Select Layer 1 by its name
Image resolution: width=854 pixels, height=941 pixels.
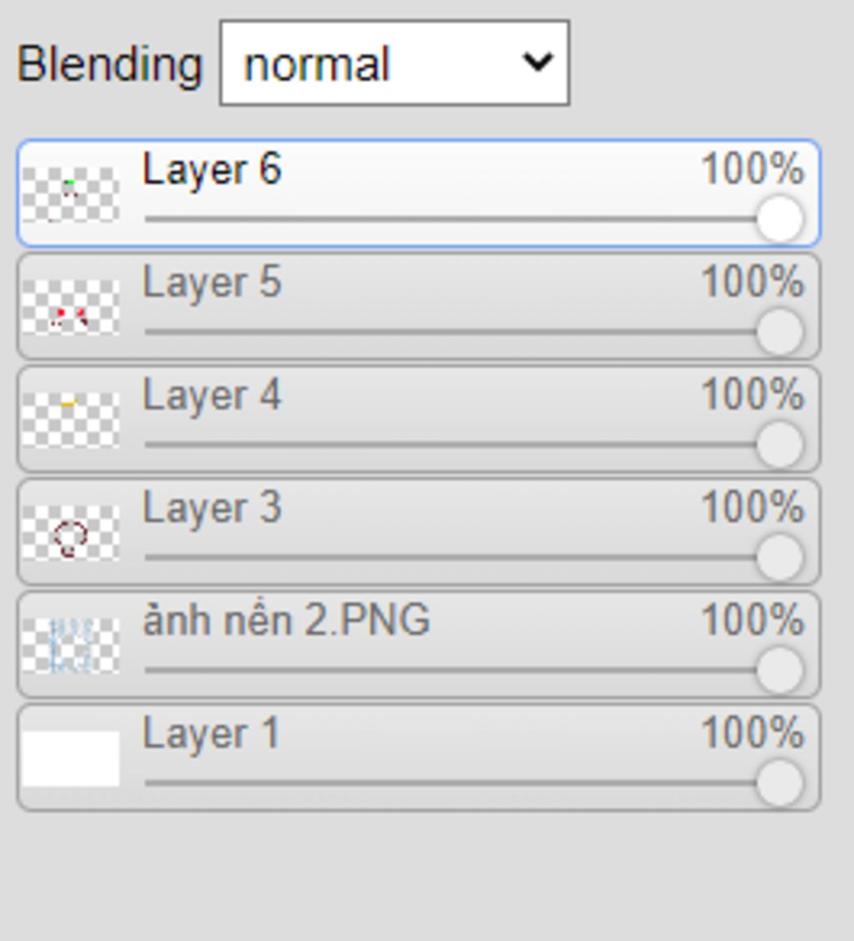[210, 734]
